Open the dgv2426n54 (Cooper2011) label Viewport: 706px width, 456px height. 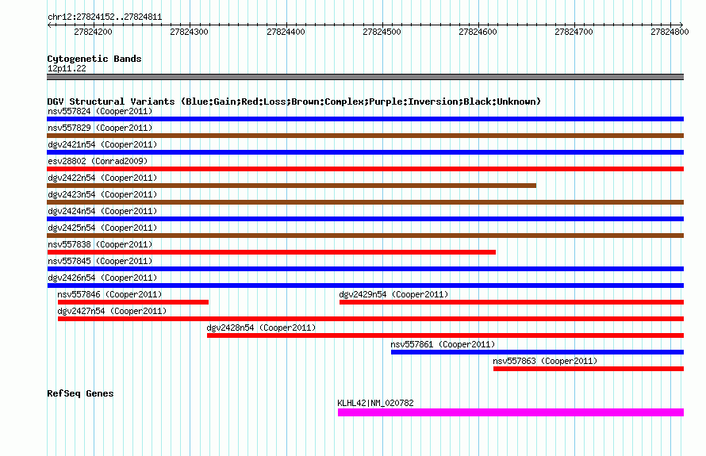102,278
